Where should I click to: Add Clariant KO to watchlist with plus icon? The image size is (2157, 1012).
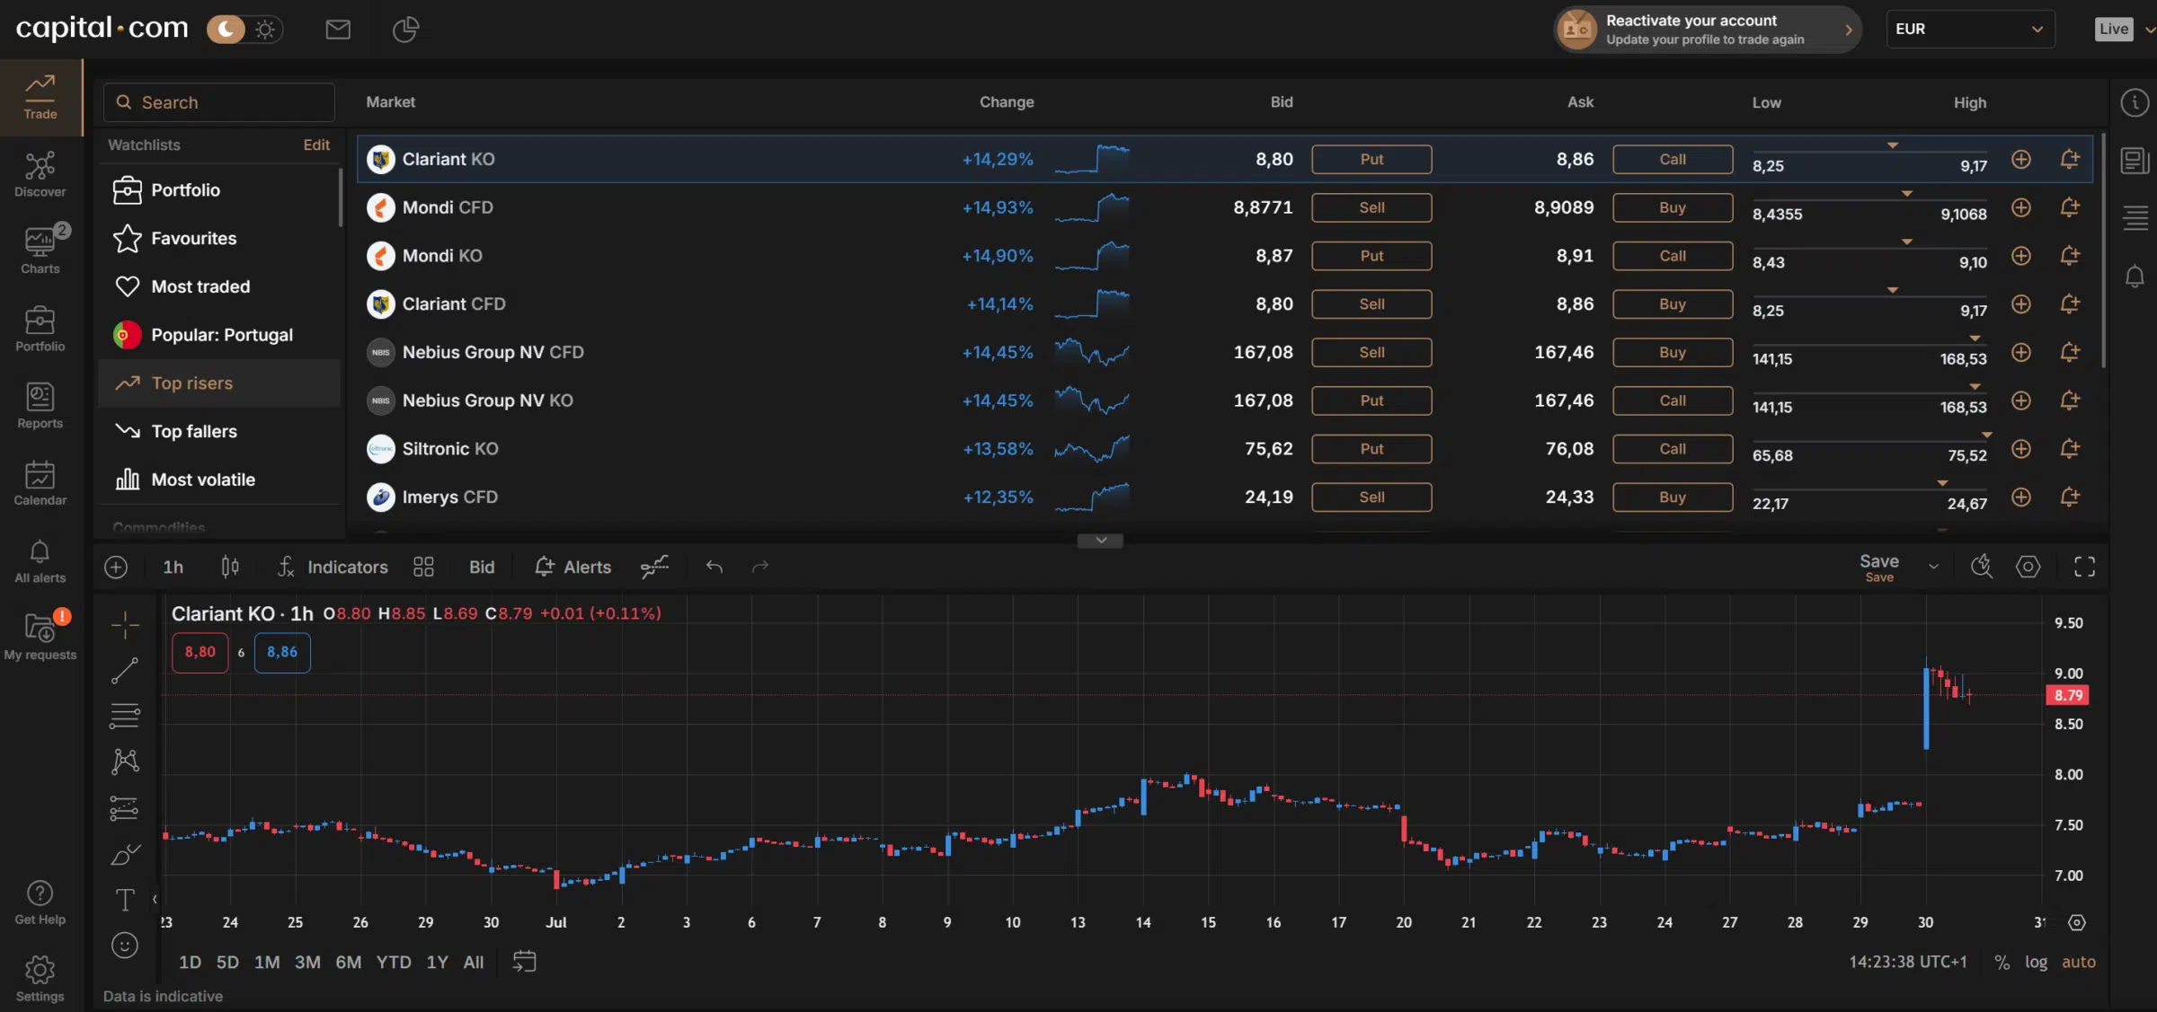tap(2021, 159)
